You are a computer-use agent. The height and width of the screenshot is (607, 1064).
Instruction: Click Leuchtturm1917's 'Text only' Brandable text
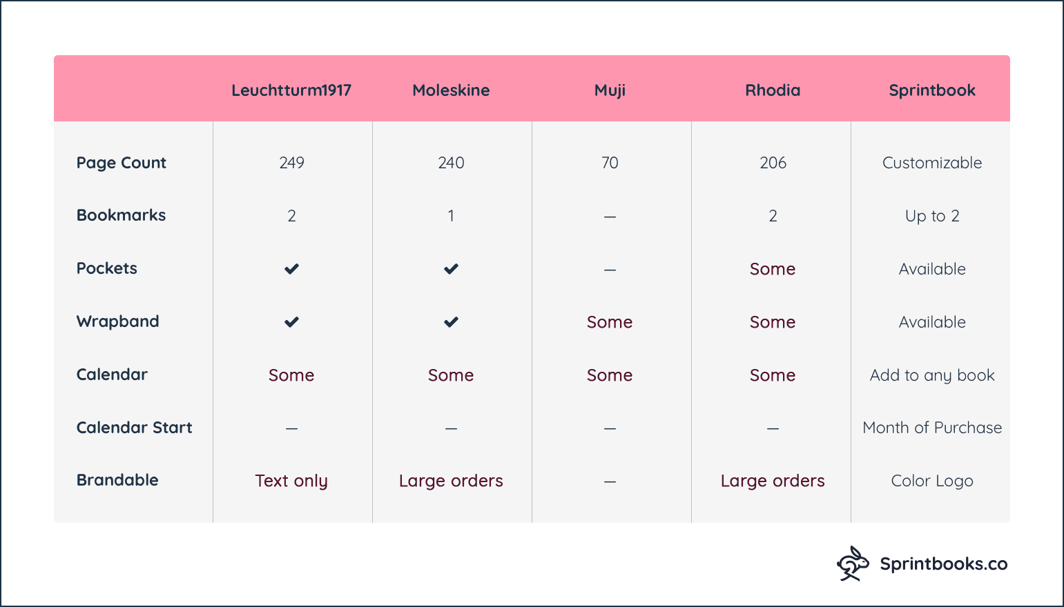pos(291,481)
